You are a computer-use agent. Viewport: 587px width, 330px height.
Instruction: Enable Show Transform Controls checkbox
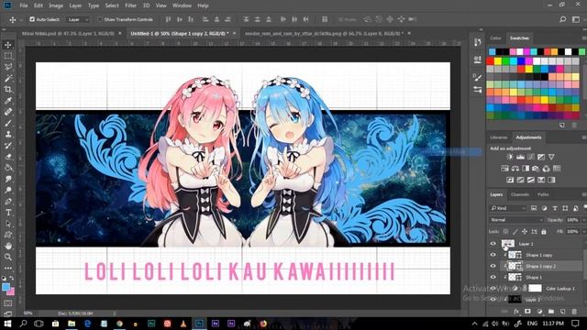pos(100,19)
